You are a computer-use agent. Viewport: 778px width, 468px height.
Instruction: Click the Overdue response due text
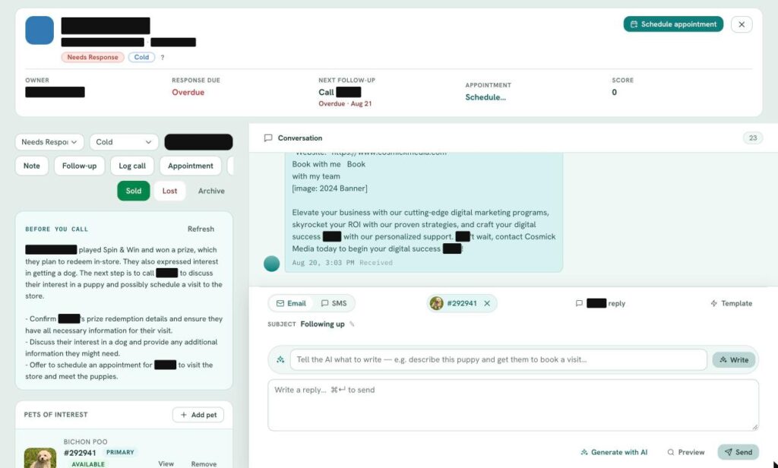point(188,93)
